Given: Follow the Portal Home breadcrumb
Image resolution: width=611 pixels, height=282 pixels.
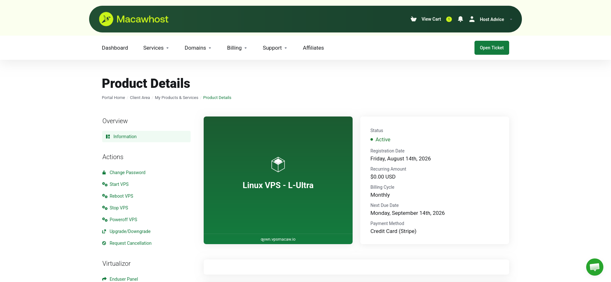Looking at the screenshot, I should tap(113, 98).
